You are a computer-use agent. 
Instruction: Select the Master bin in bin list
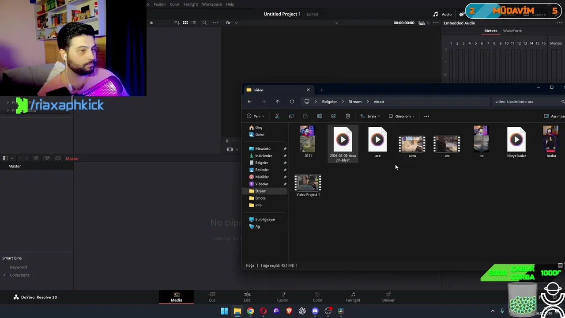coord(37,166)
